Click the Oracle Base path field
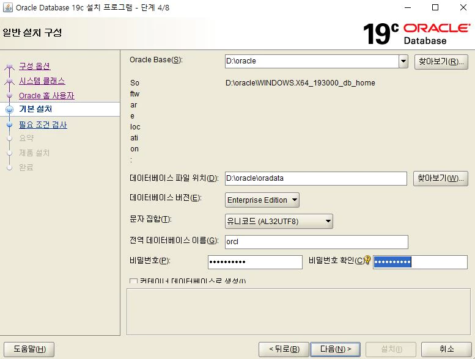Screen dimensions: 475x359 312,61
